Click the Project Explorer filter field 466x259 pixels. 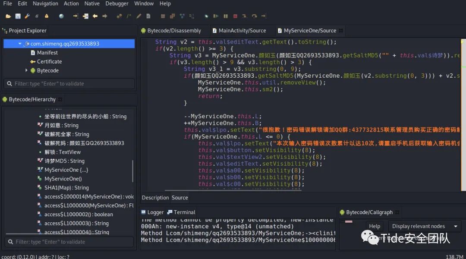point(69,84)
